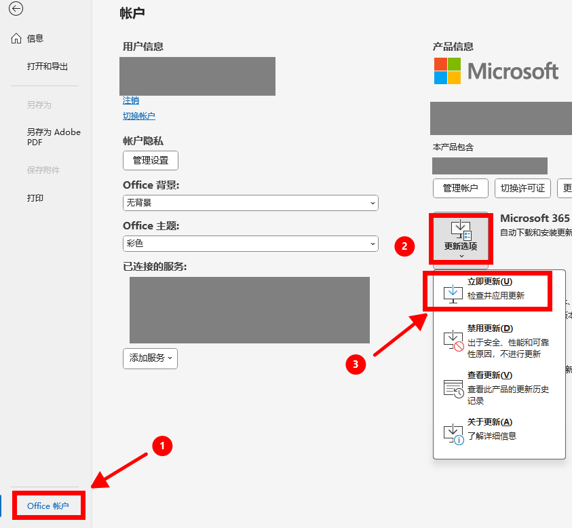Click the 查看更新 history icon
Viewport: 572px width, 528px height.
(453, 388)
